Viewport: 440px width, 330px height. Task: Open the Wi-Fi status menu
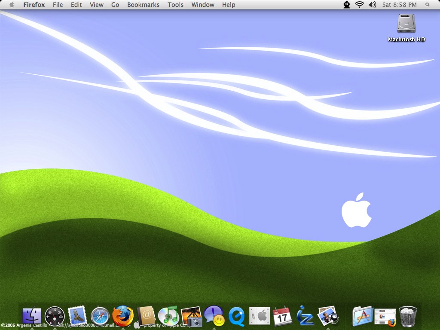pyautogui.click(x=360, y=4)
